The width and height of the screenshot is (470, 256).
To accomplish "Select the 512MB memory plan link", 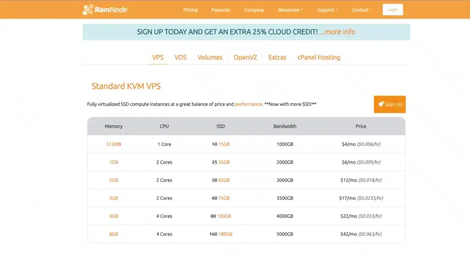I will point(114,144).
